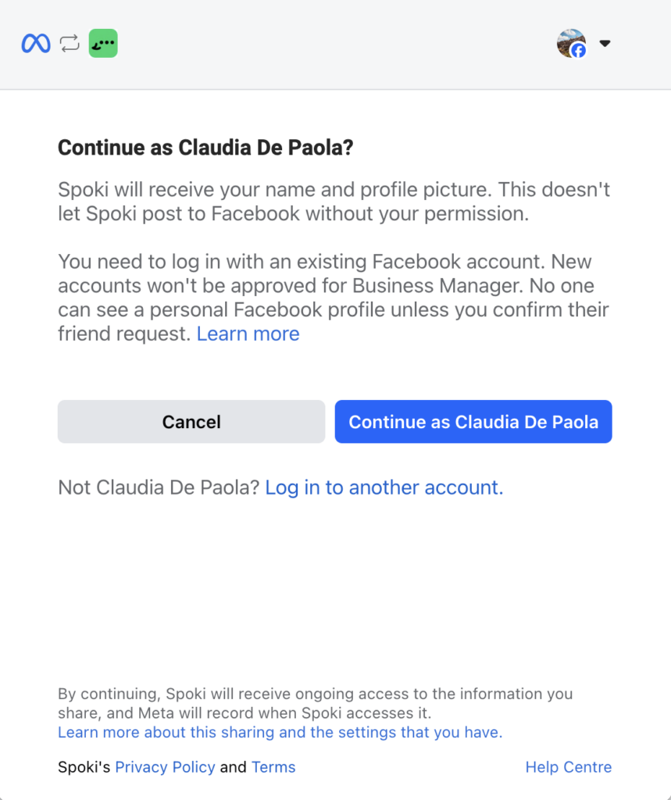Open Spoki's Privacy Policy
Viewport: 671px width, 800px height.
point(165,767)
